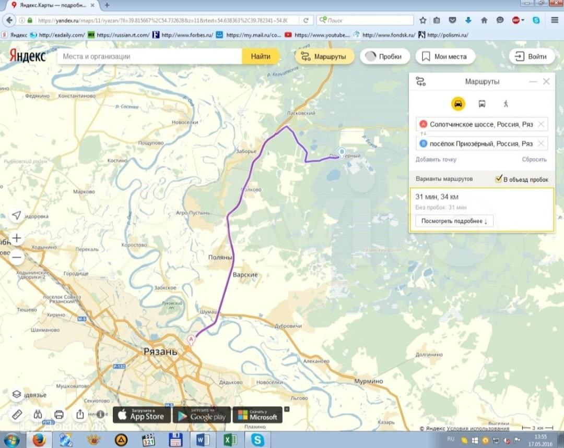Image resolution: width=564 pixels, height=448 pixels.
Task: Click the print map icon
Action: point(59,415)
